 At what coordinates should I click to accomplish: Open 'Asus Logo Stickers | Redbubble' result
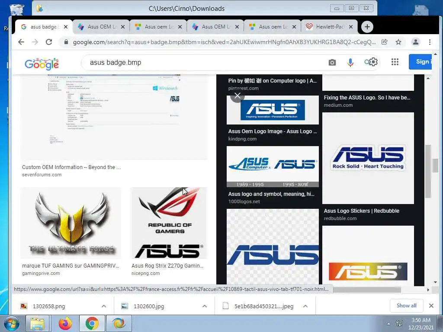click(361, 211)
